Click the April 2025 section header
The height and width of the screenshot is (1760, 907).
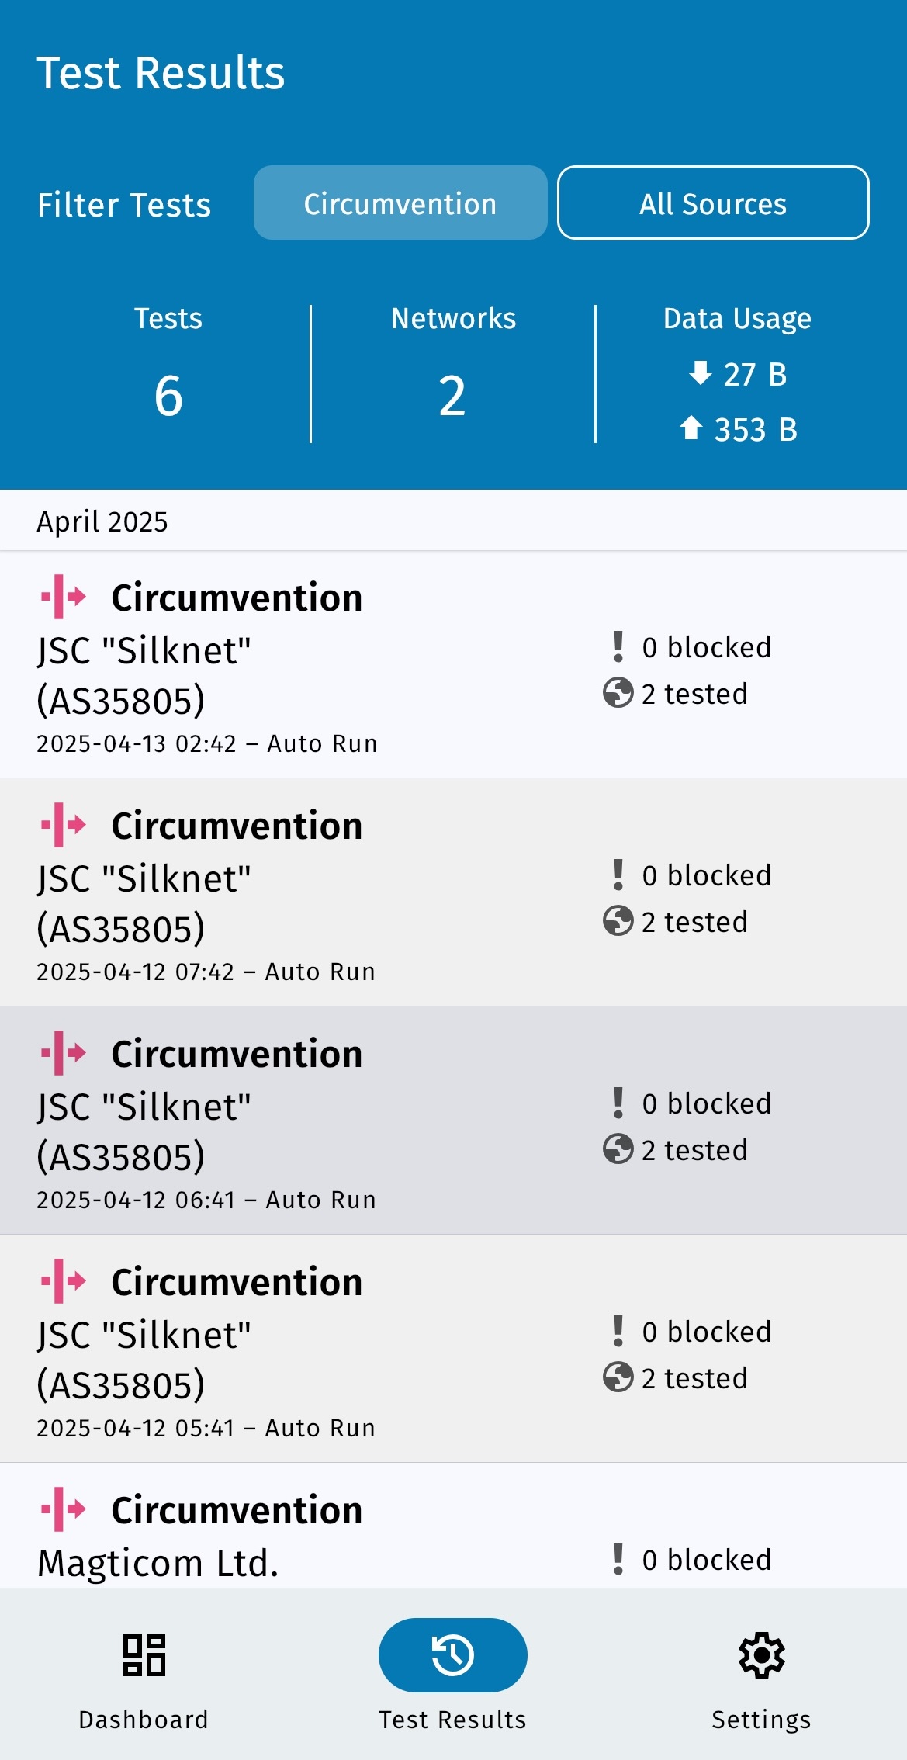coord(102,521)
